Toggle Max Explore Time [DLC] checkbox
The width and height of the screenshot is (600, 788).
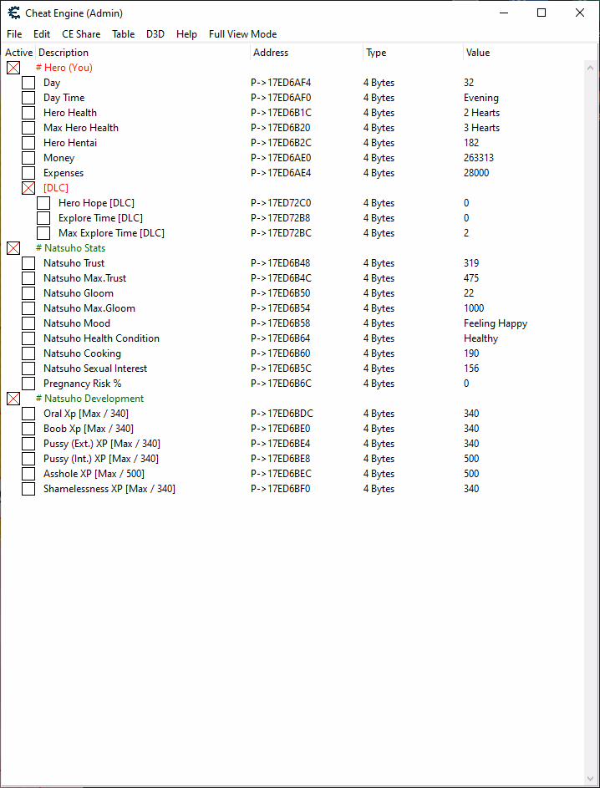[43, 233]
